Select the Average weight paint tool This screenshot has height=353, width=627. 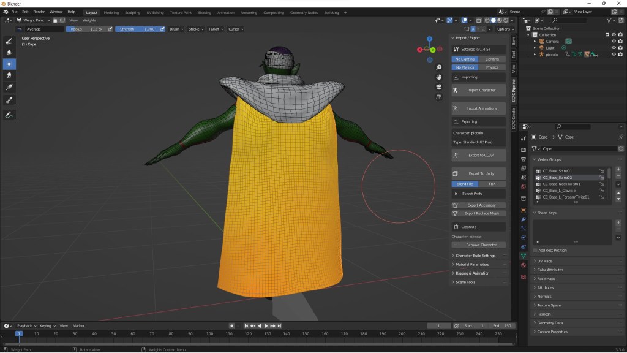(x=9, y=64)
